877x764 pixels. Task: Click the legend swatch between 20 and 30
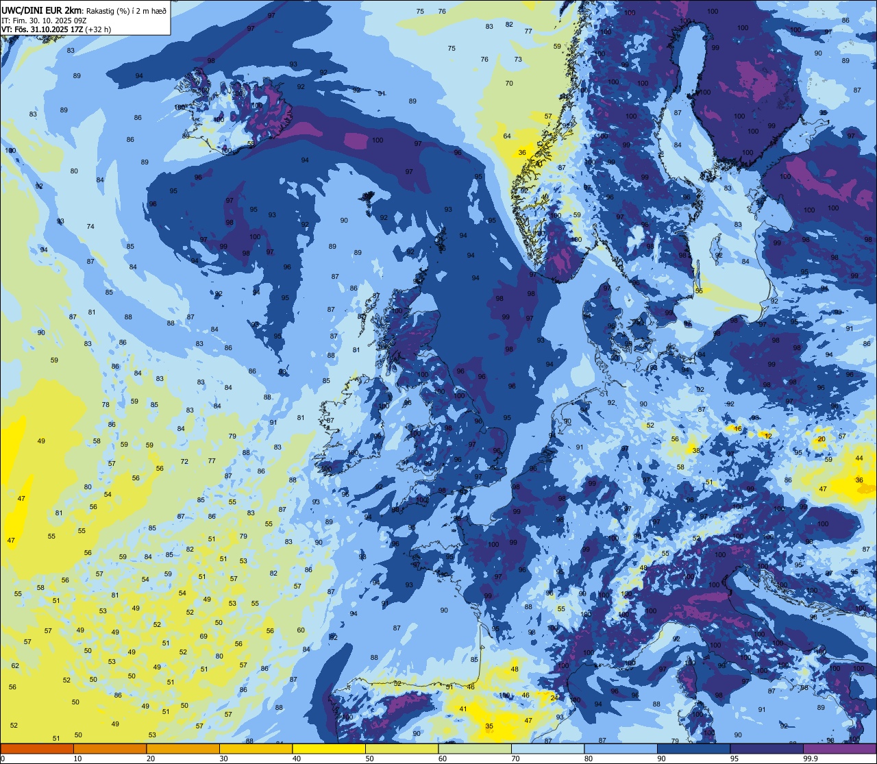[183, 748]
